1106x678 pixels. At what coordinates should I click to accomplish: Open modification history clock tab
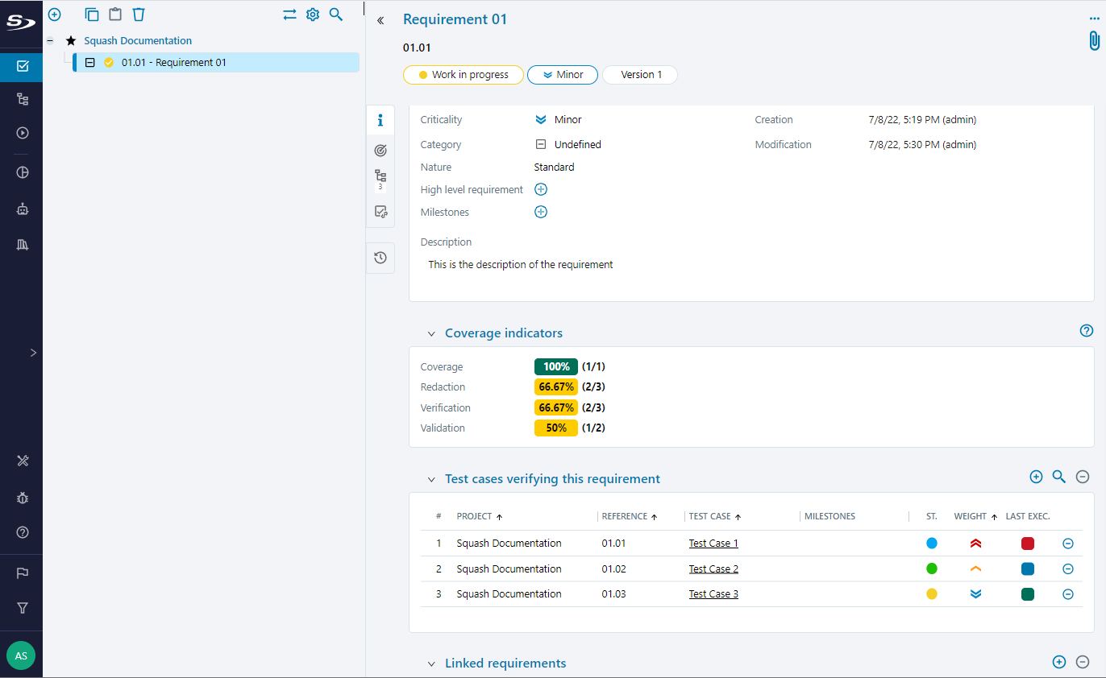coord(380,258)
